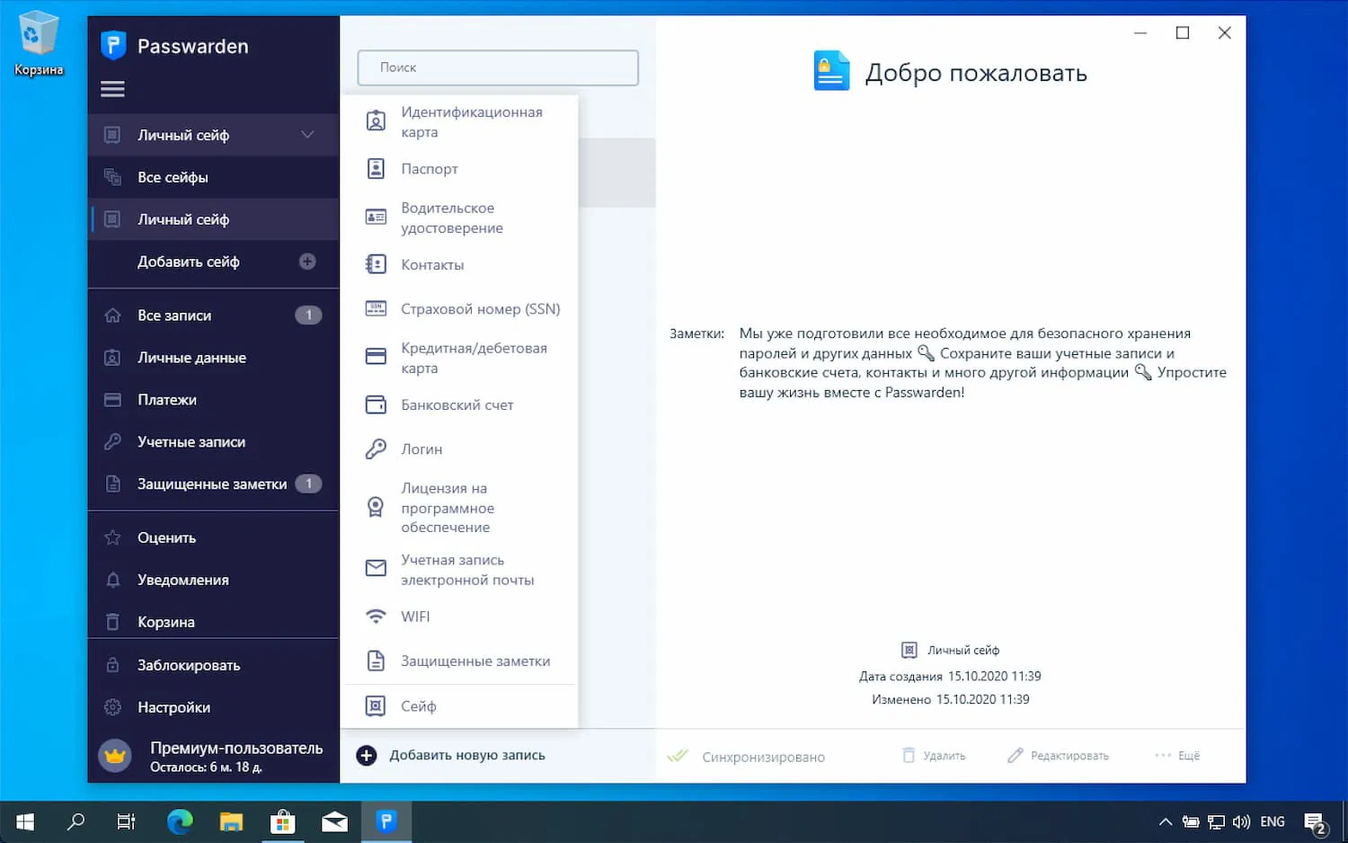Click the Редактировать pencil icon
This screenshot has height=843, width=1348.
pos(1016,755)
